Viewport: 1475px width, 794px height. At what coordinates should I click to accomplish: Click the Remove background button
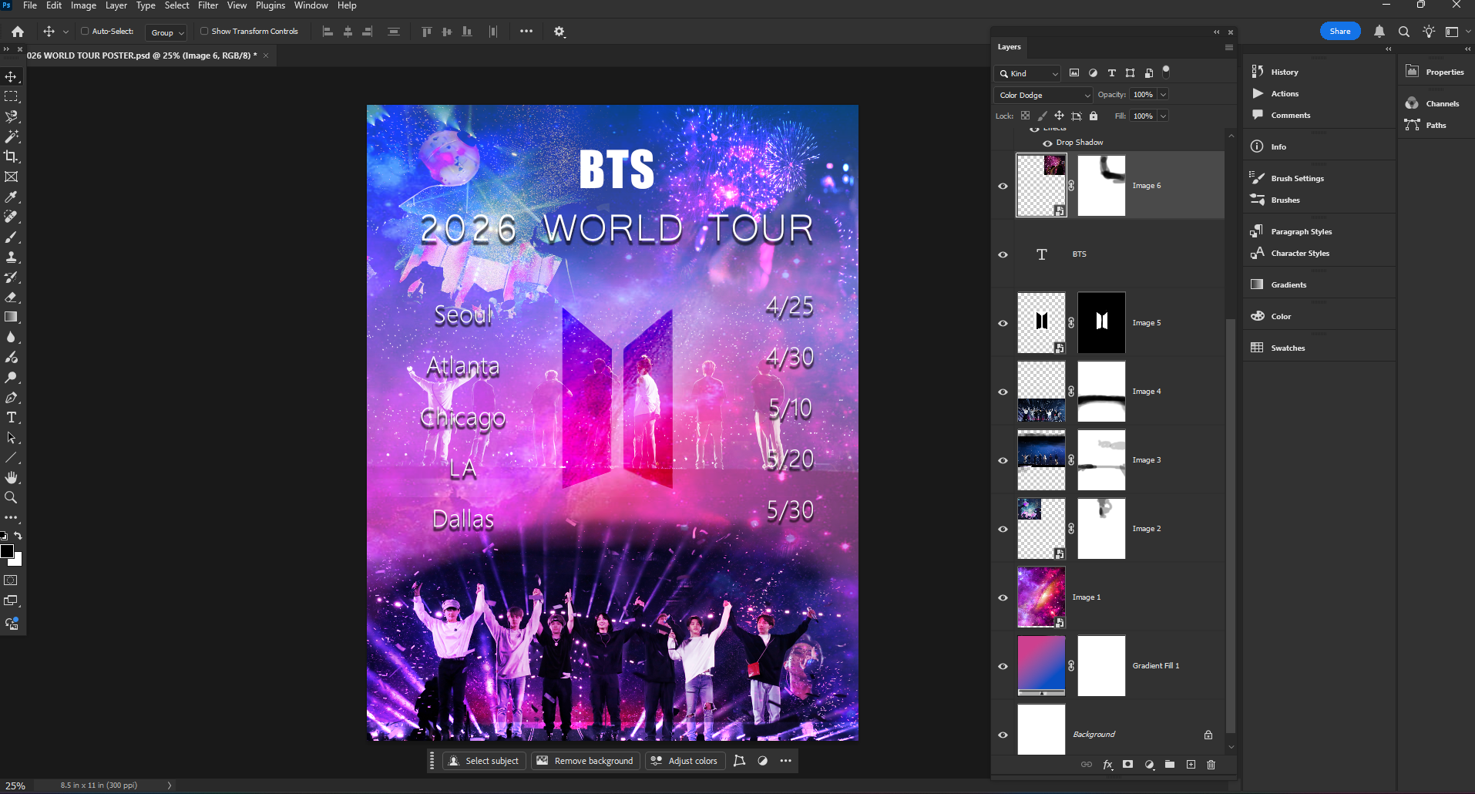coord(585,761)
